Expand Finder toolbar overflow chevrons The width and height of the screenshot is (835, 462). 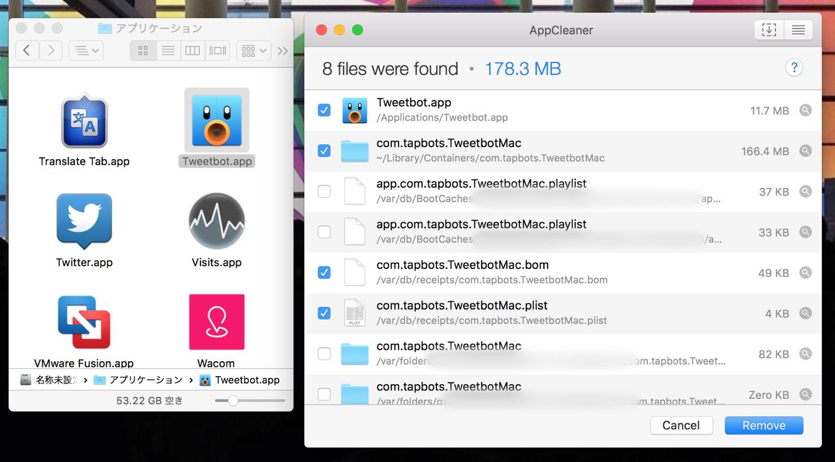point(283,51)
